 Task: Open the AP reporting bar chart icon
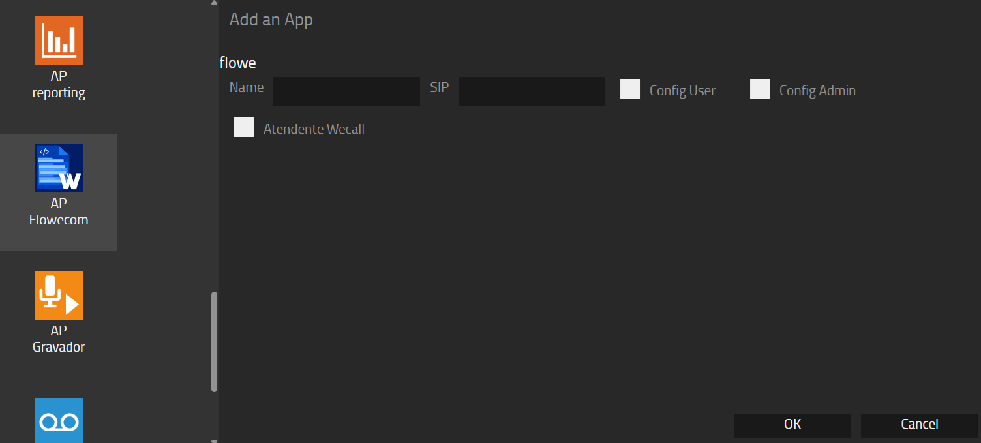coord(59,40)
